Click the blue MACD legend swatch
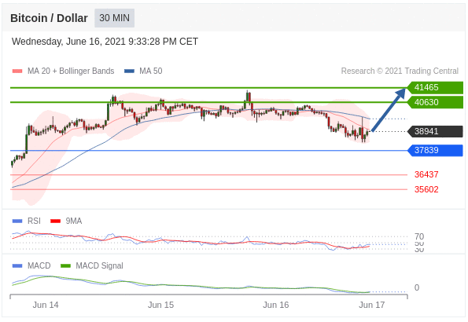 [17, 266]
